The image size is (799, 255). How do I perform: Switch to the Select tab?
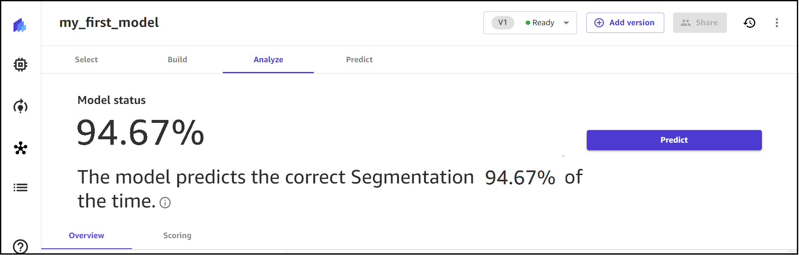[86, 60]
